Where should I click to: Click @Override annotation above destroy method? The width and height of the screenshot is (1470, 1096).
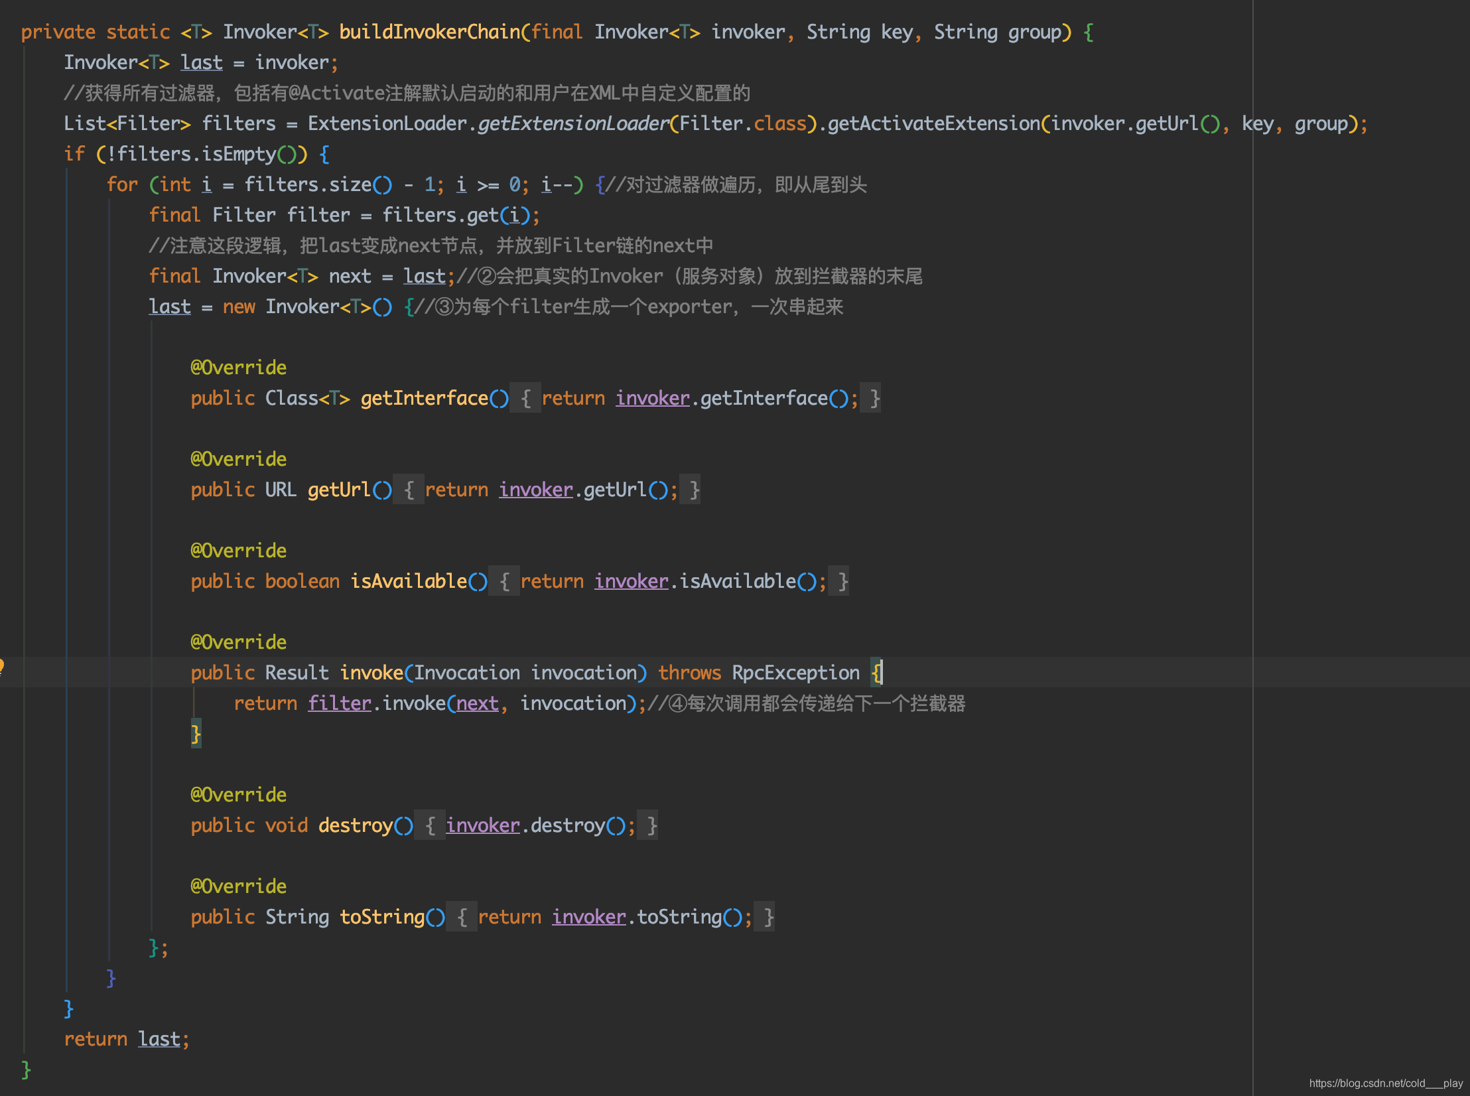point(239,795)
